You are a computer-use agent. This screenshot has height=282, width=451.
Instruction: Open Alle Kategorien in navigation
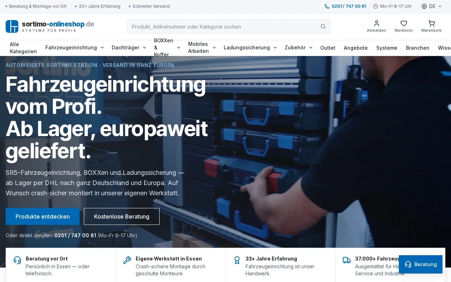point(23,48)
